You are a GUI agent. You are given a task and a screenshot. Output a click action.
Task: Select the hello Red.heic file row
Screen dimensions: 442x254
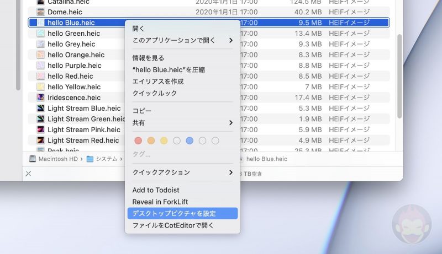point(209,76)
